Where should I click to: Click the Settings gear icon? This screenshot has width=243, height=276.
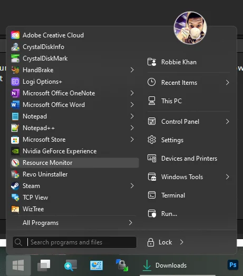point(151,140)
